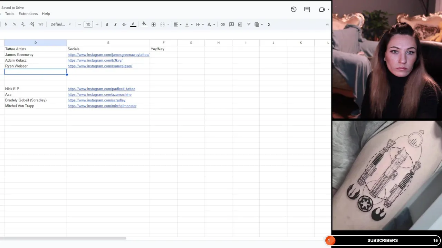Screen dimensions: 442x248
Task: Decrease font size with minus button
Action: coord(79,24)
